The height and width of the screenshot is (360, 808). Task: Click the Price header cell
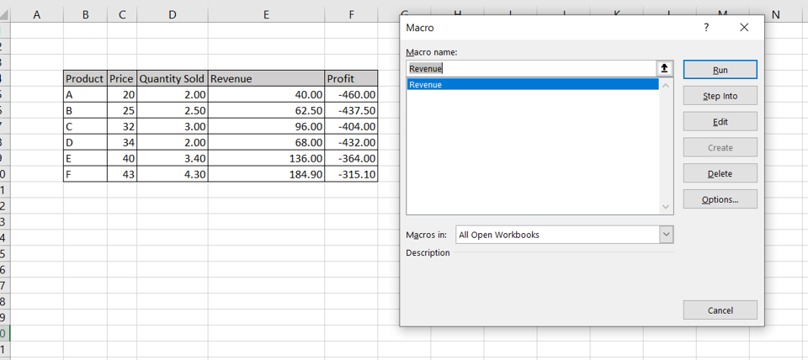(x=121, y=79)
